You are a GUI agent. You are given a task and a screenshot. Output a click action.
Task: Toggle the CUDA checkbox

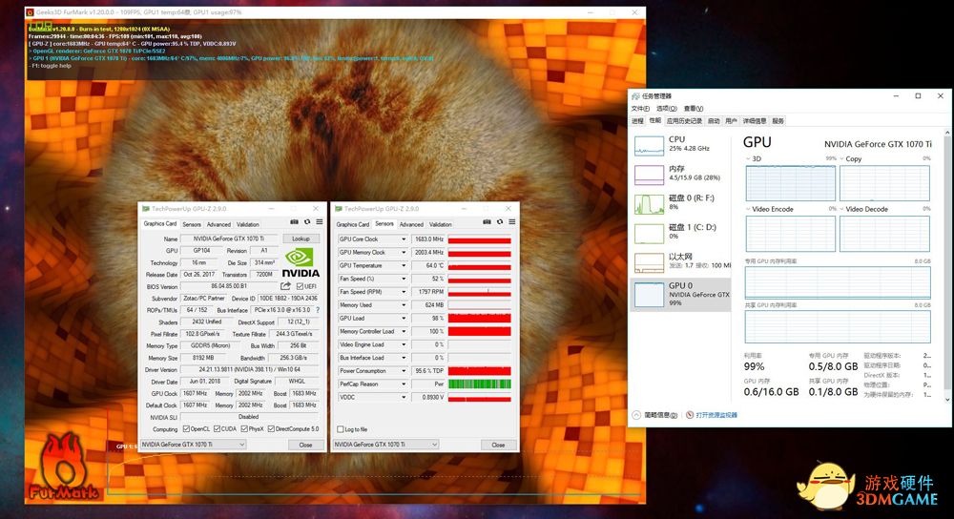click(x=217, y=429)
